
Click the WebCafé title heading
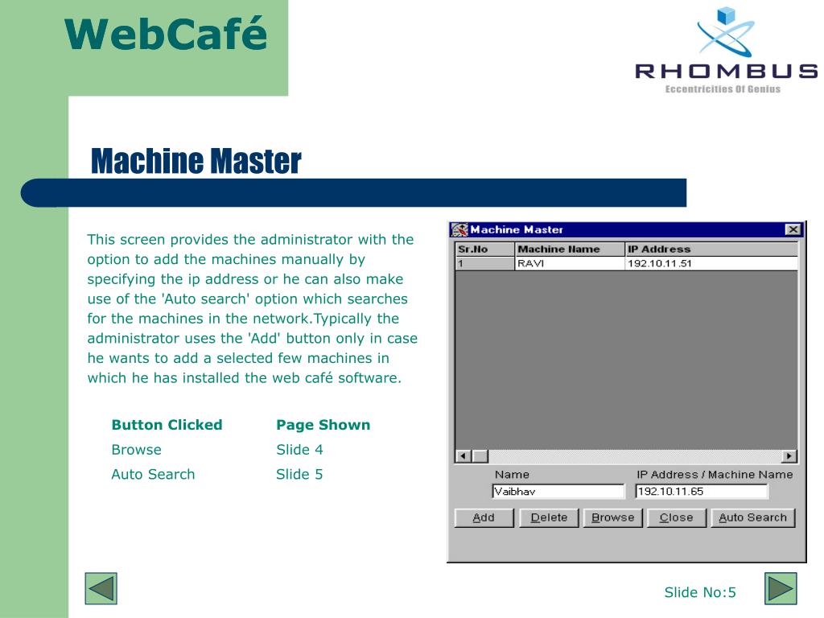[x=166, y=34]
